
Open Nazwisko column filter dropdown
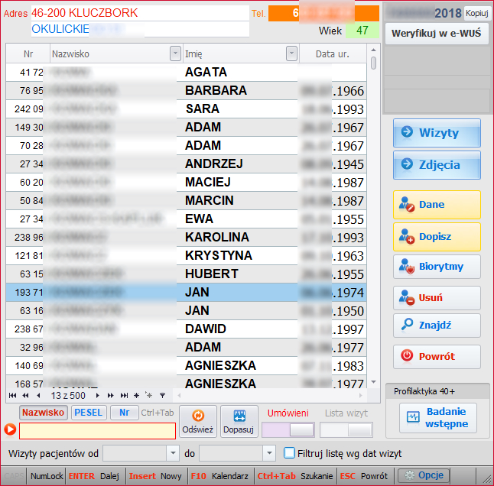[x=175, y=53]
